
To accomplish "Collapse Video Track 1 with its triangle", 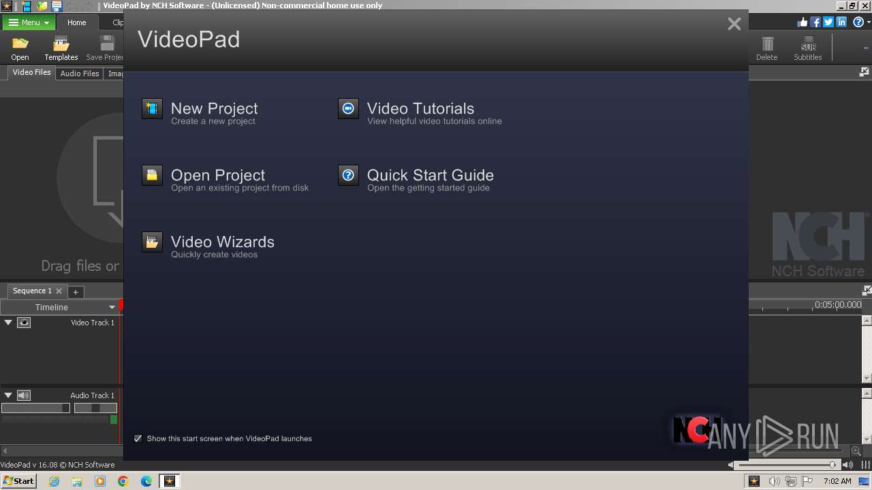I will point(8,323).
